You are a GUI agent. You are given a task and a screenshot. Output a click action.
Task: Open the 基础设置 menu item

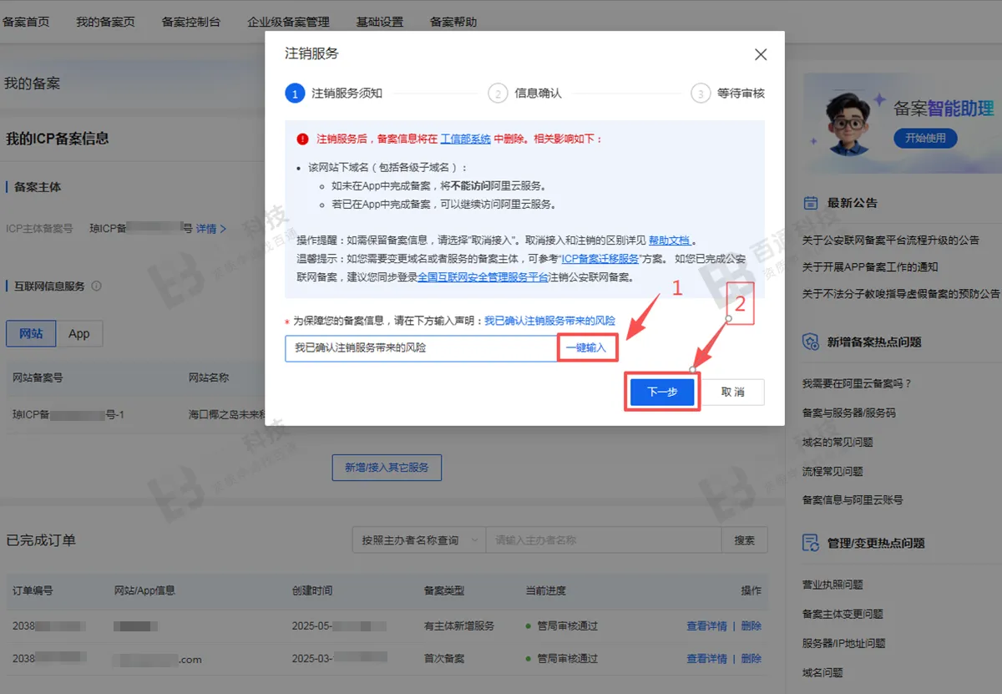tap(380, 22)
